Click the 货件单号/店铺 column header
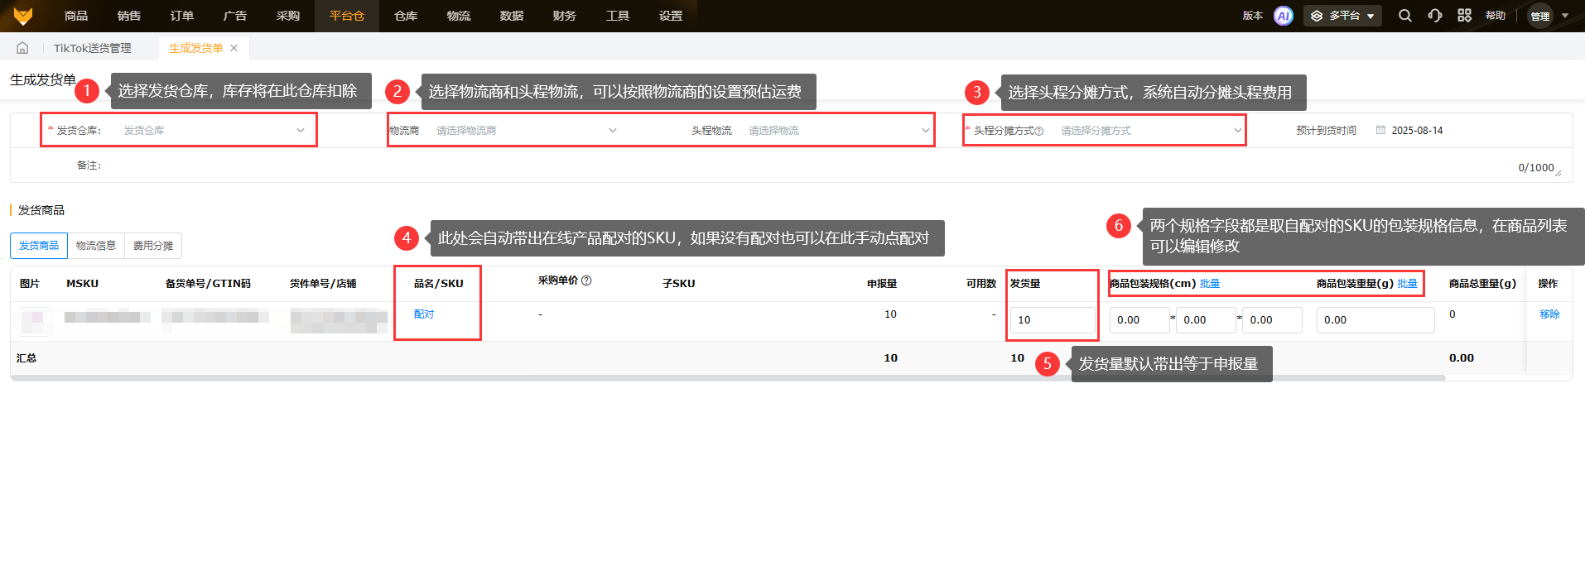The height and width of the screenshot is (585, 1585). 323,284
